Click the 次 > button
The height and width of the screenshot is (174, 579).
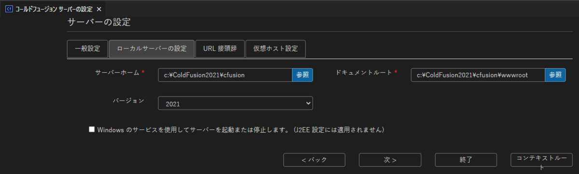click(390, 160)
